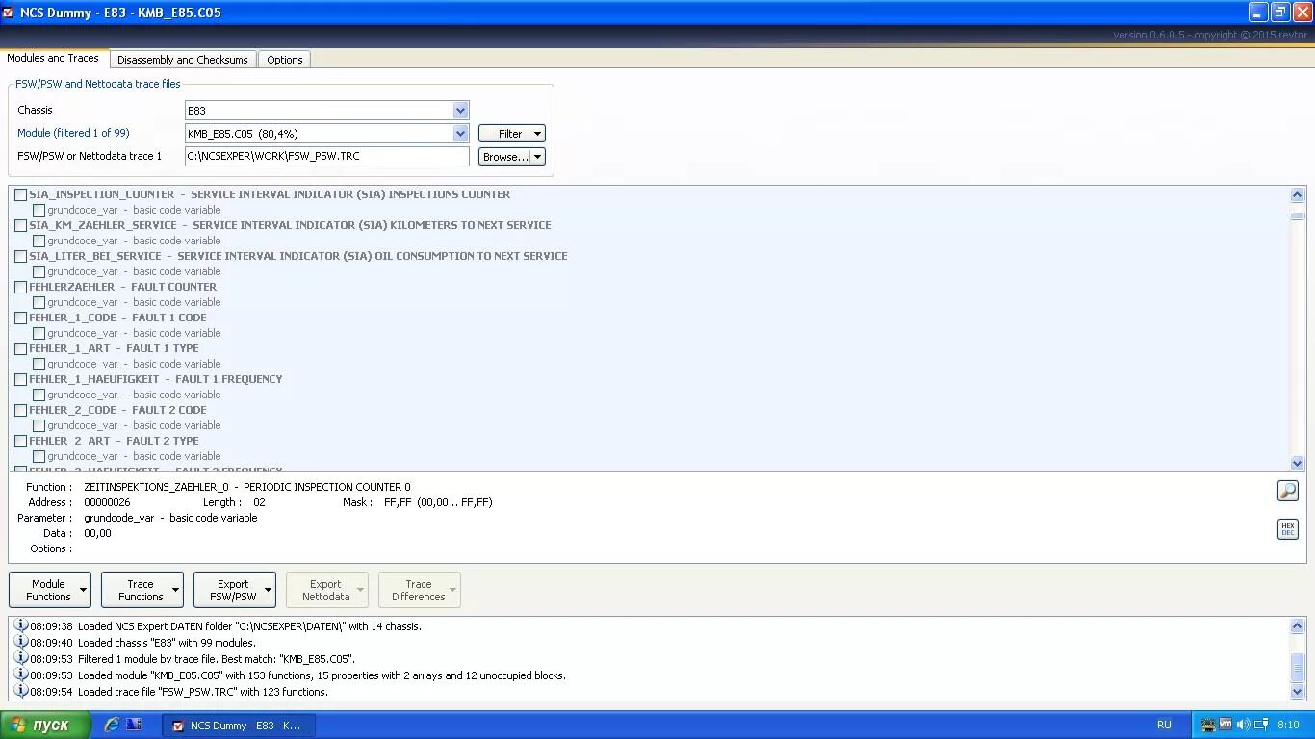Click 'FEHLER_1_HAEUFIGKEIT - FAULT 1 FREQUENCY' row text
Viewport: 1315px width, 739px height.
[x=156, y=379]
